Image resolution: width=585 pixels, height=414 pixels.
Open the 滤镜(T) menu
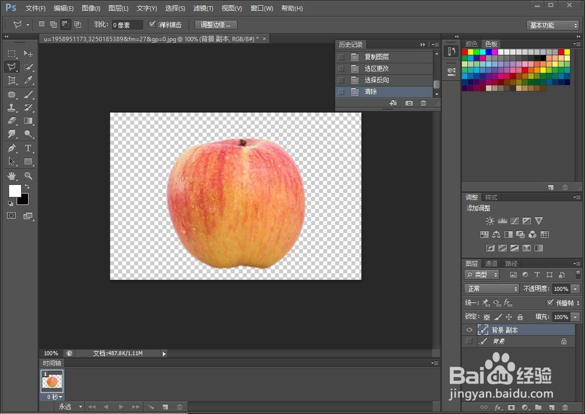pyautogui.click(x=204, y=8)
